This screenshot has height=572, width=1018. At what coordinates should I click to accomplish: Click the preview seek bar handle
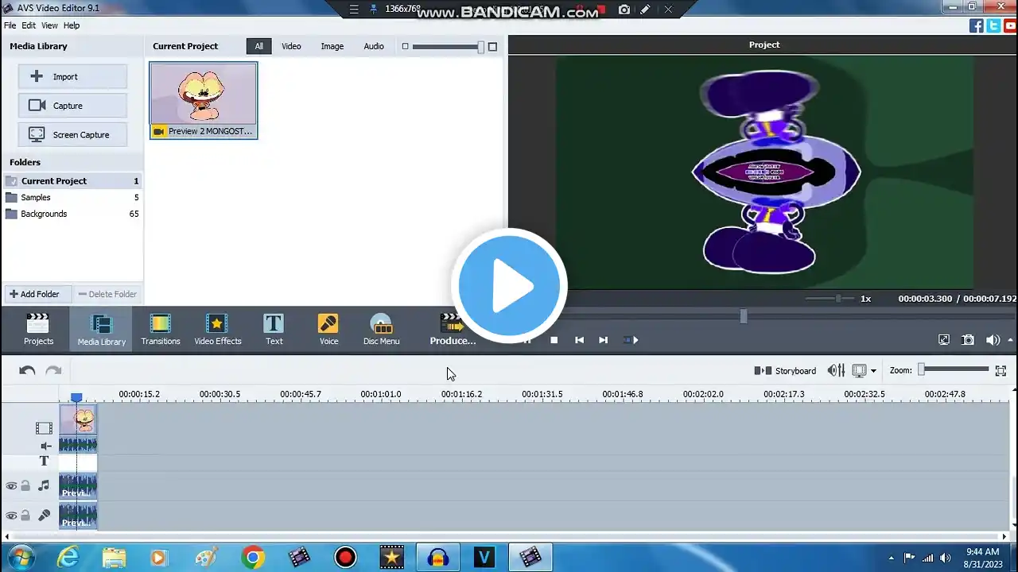pos(744,316)
